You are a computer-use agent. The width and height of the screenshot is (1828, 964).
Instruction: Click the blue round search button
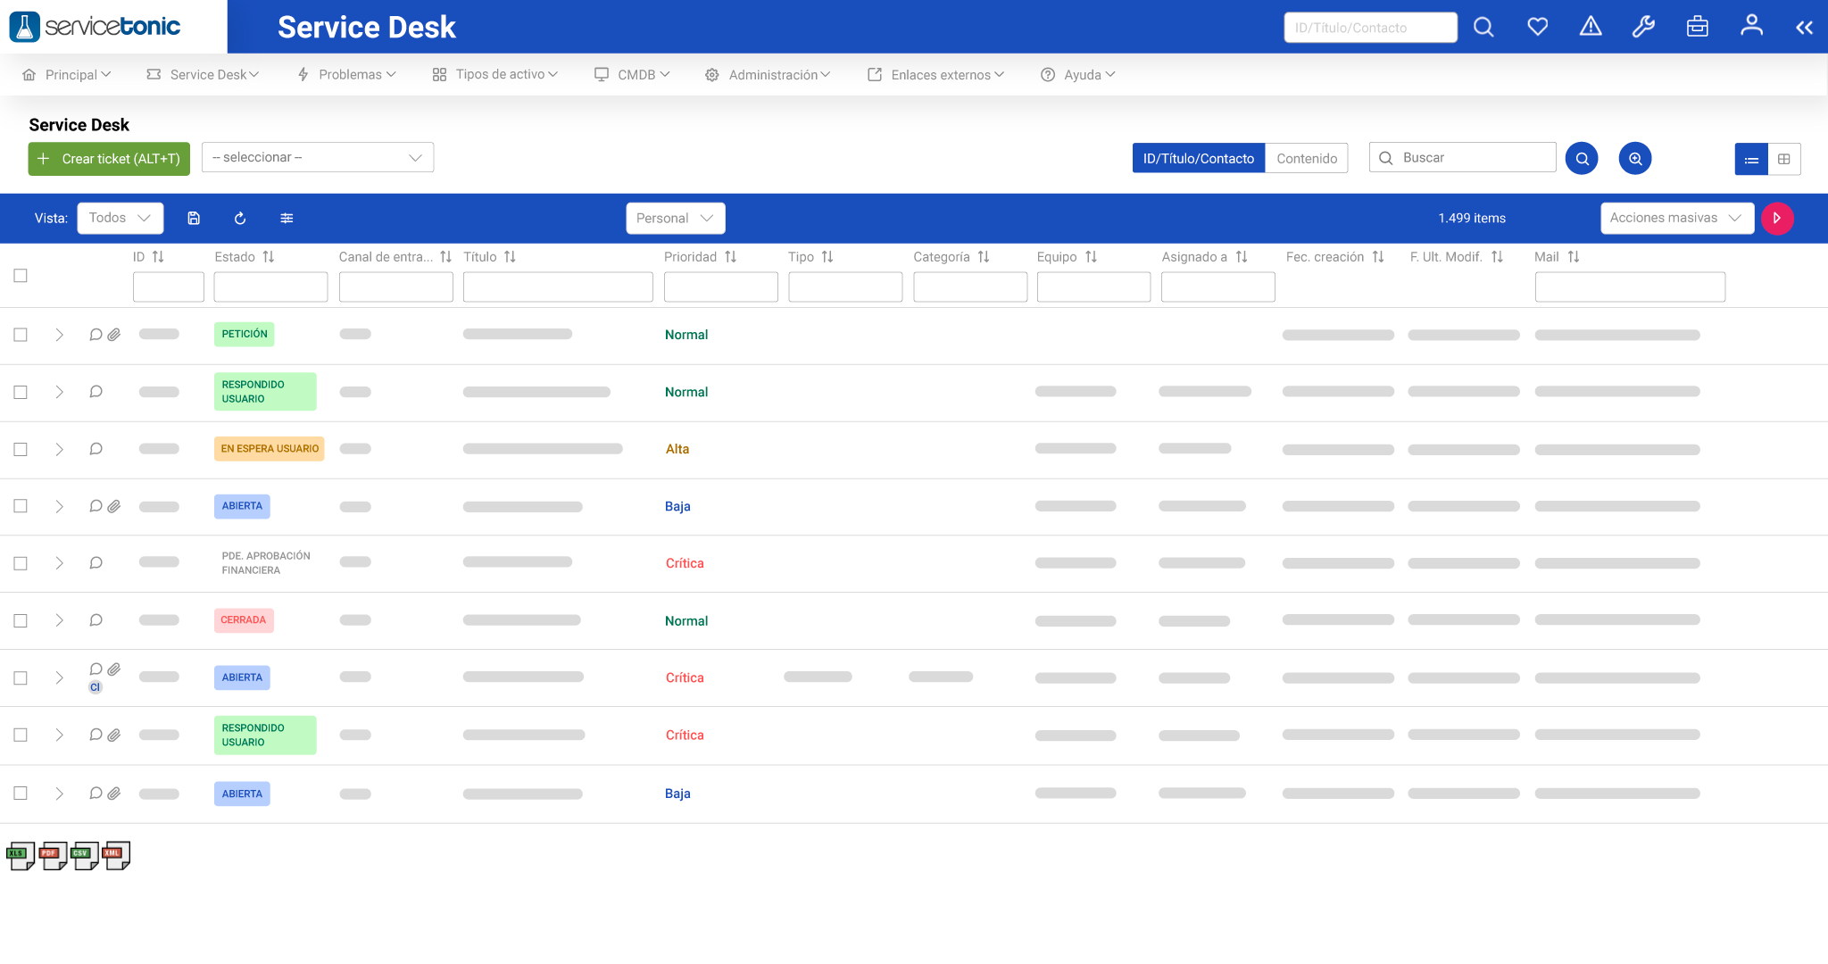tap(1582, 159)
